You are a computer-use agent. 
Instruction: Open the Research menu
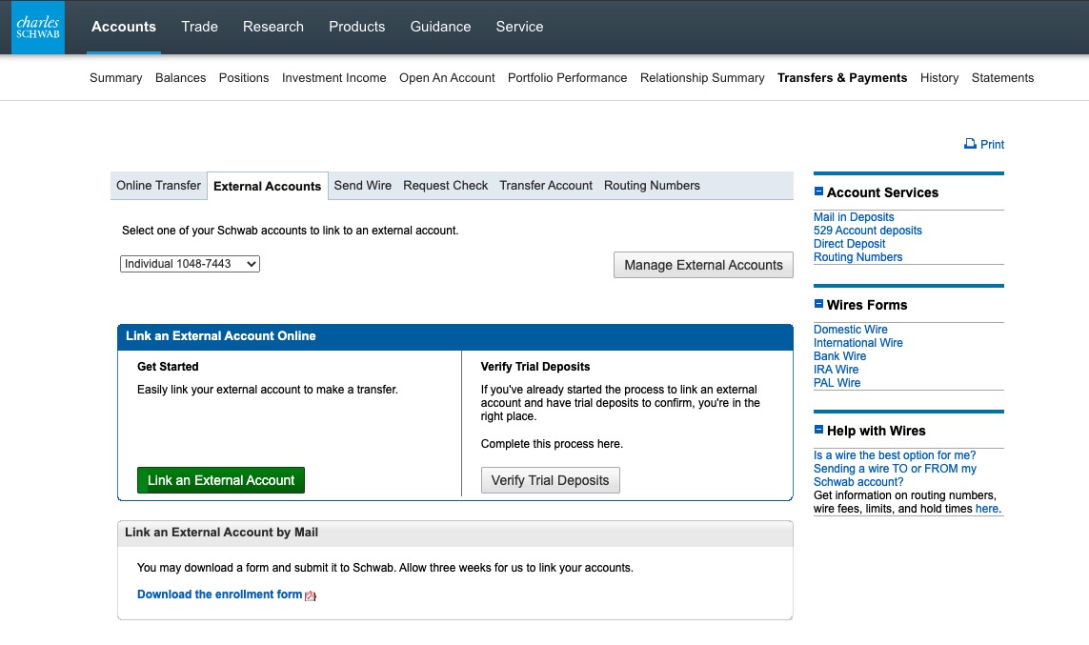coord(272,27)
